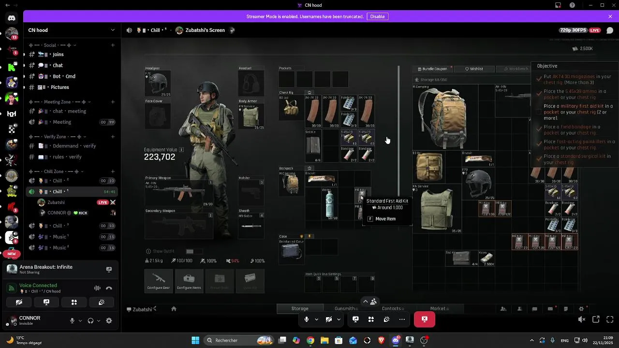Open Activity launcher in voice panel

click(74, 302)
